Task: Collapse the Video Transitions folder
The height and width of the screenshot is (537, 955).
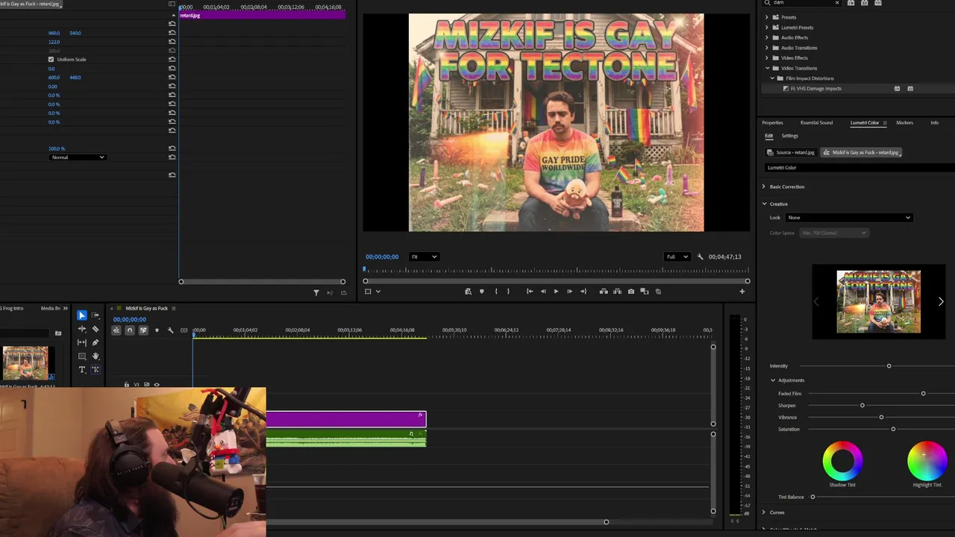Action: coord(767,68)
